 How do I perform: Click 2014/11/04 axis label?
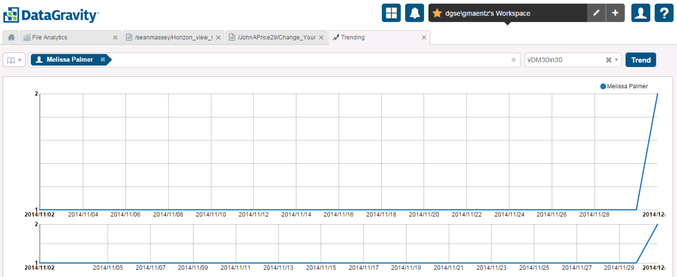pos(83,214)
